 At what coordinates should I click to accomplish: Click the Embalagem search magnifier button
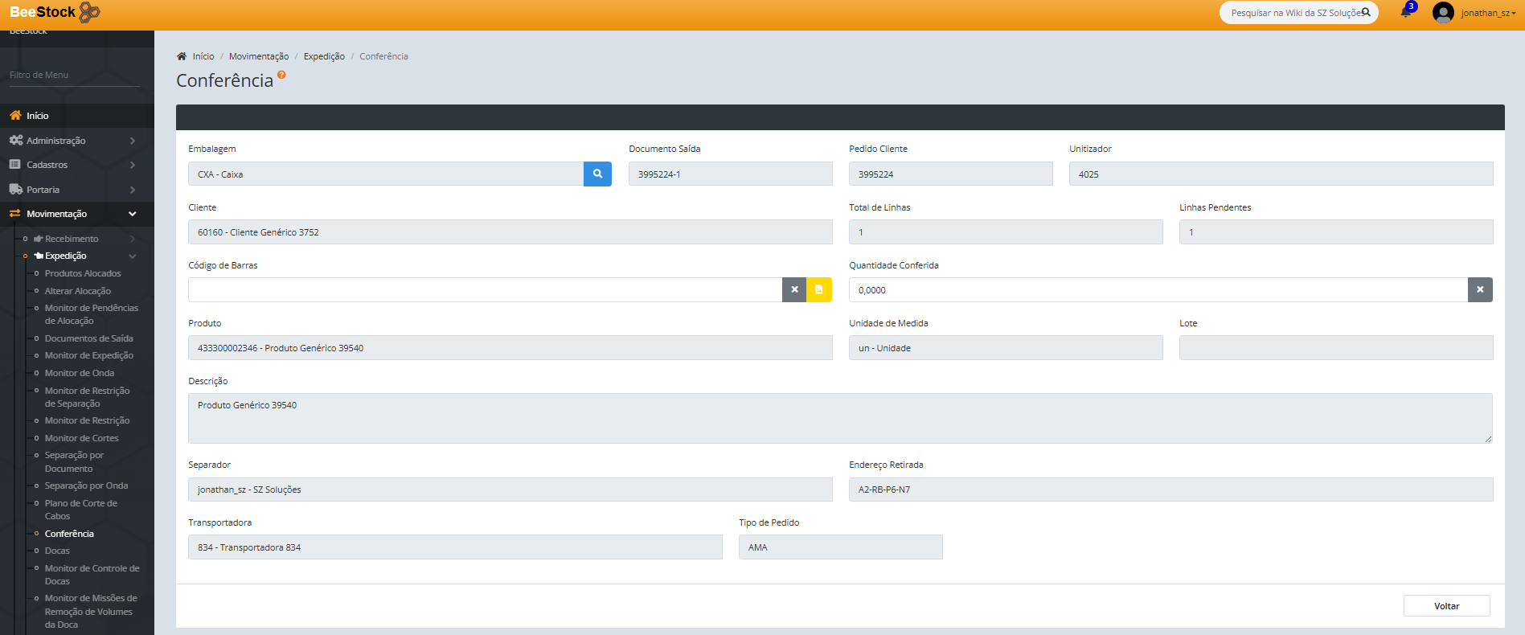[x=597, y=174]
